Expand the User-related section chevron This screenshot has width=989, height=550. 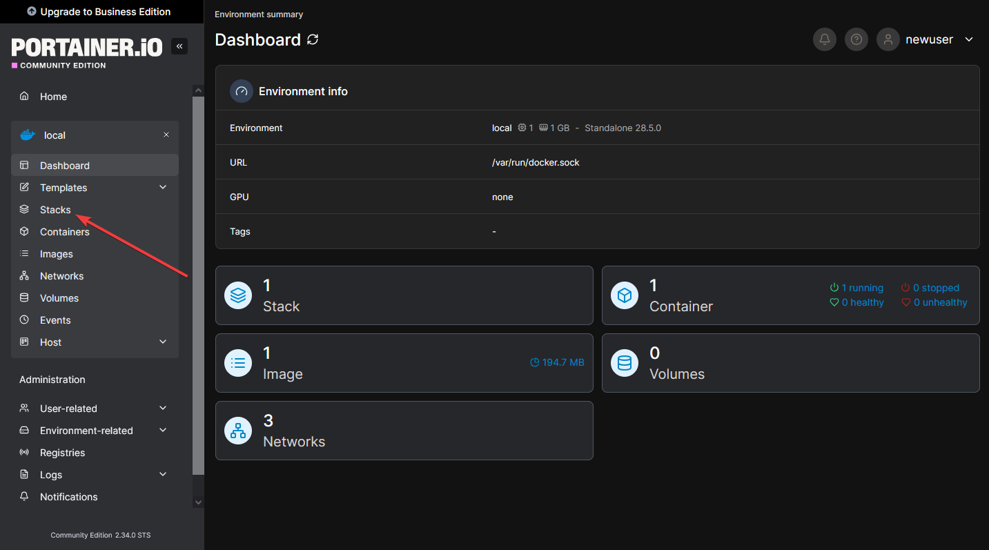click(x=163, y=409)
